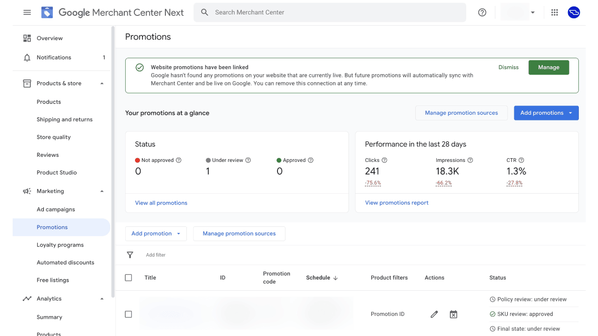Open the Add promotion dropdown above table
598x336 pixels.
pyautogui.click(x=156, y=234)
